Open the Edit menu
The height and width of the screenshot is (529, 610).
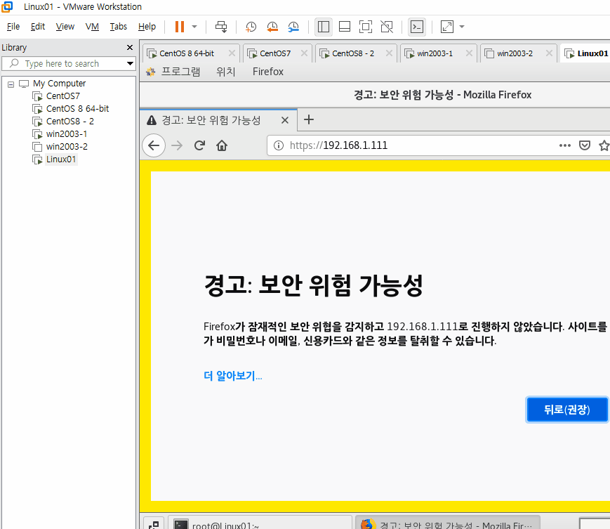click(38, 27)
